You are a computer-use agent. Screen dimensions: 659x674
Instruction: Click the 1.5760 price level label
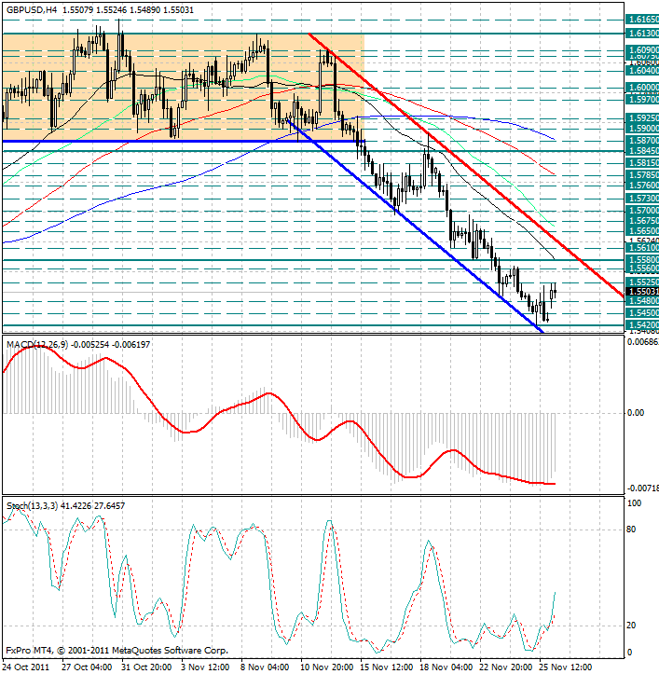pyautogui.click(x=642, y=186)
